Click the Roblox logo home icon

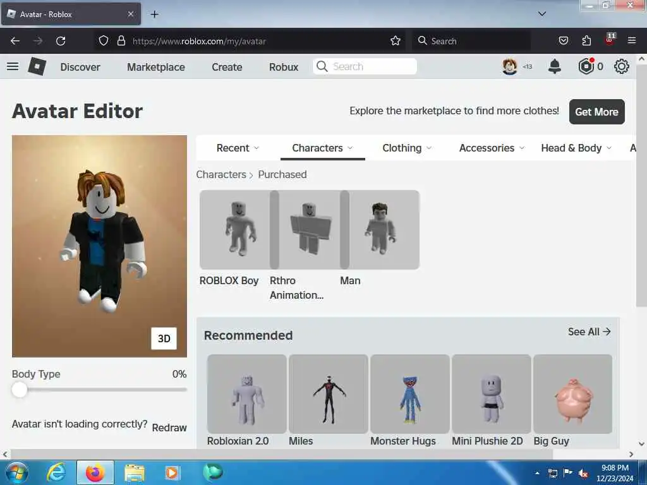click(37, 66)
